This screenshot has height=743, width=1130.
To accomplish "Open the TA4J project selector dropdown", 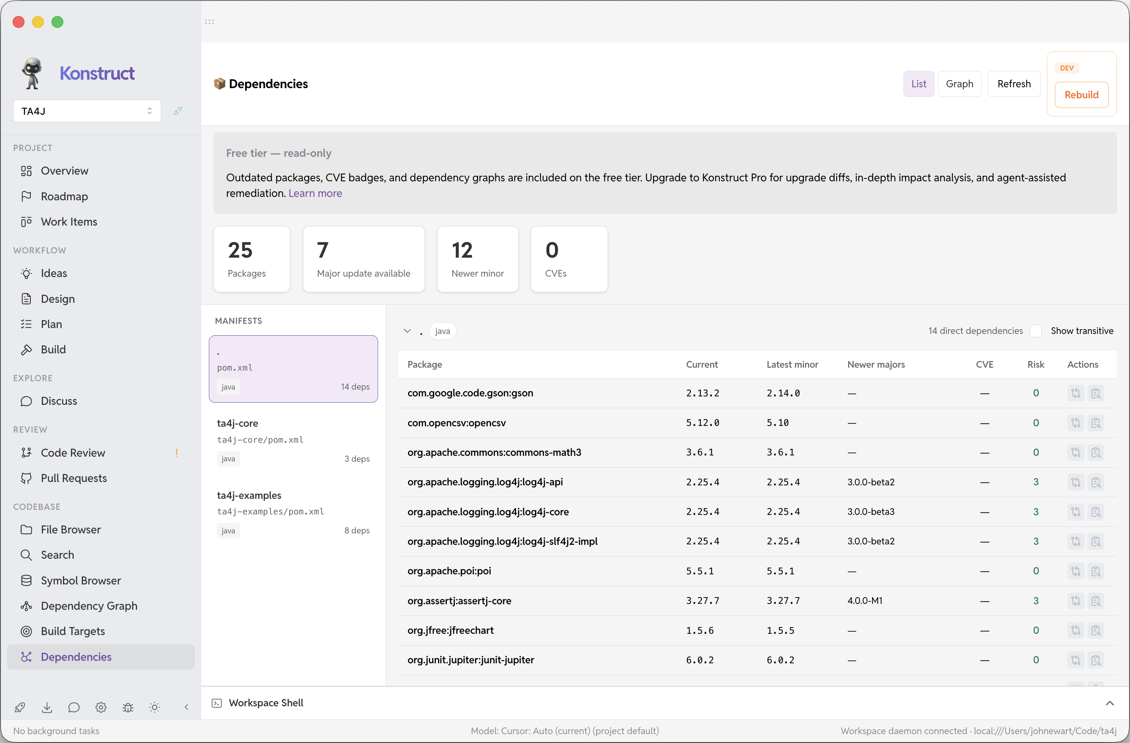I will click(x=87, y=110).
